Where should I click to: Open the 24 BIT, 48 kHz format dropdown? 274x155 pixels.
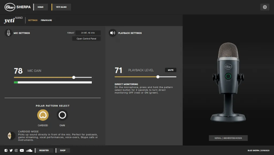pos(88,33)
